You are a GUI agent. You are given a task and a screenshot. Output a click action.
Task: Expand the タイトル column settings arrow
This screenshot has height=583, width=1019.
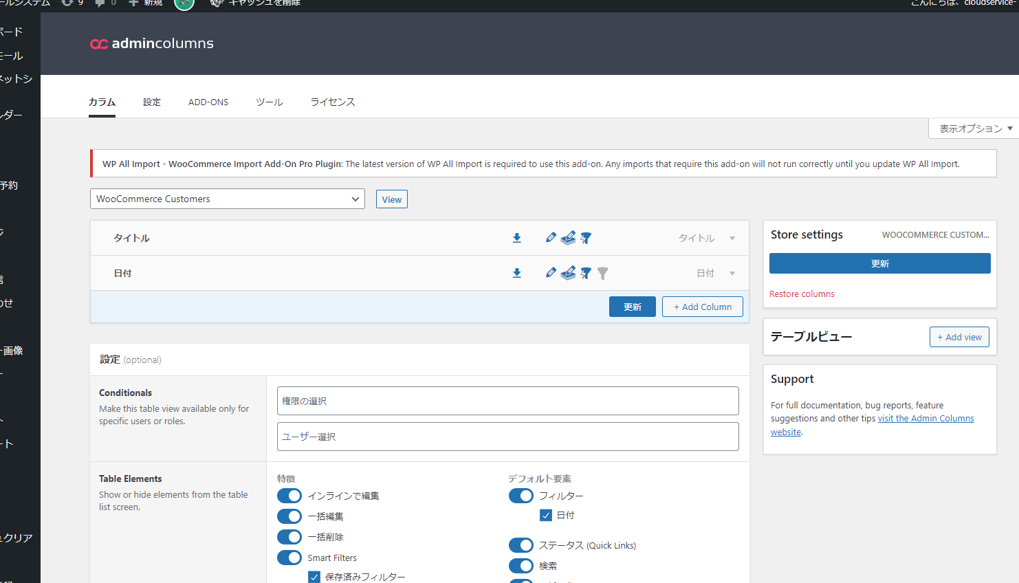pos(732,239)
